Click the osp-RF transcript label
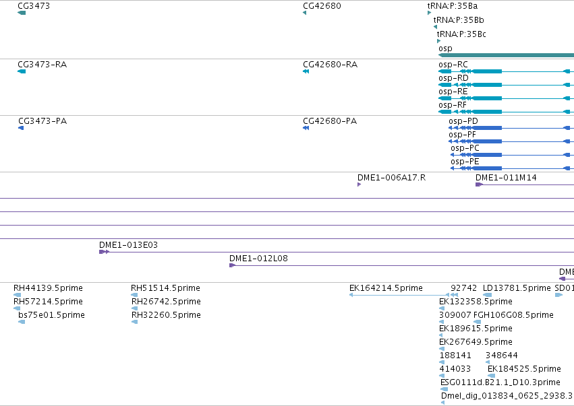The height and width of the screenshot is (406, 574). tap(453, 105)
